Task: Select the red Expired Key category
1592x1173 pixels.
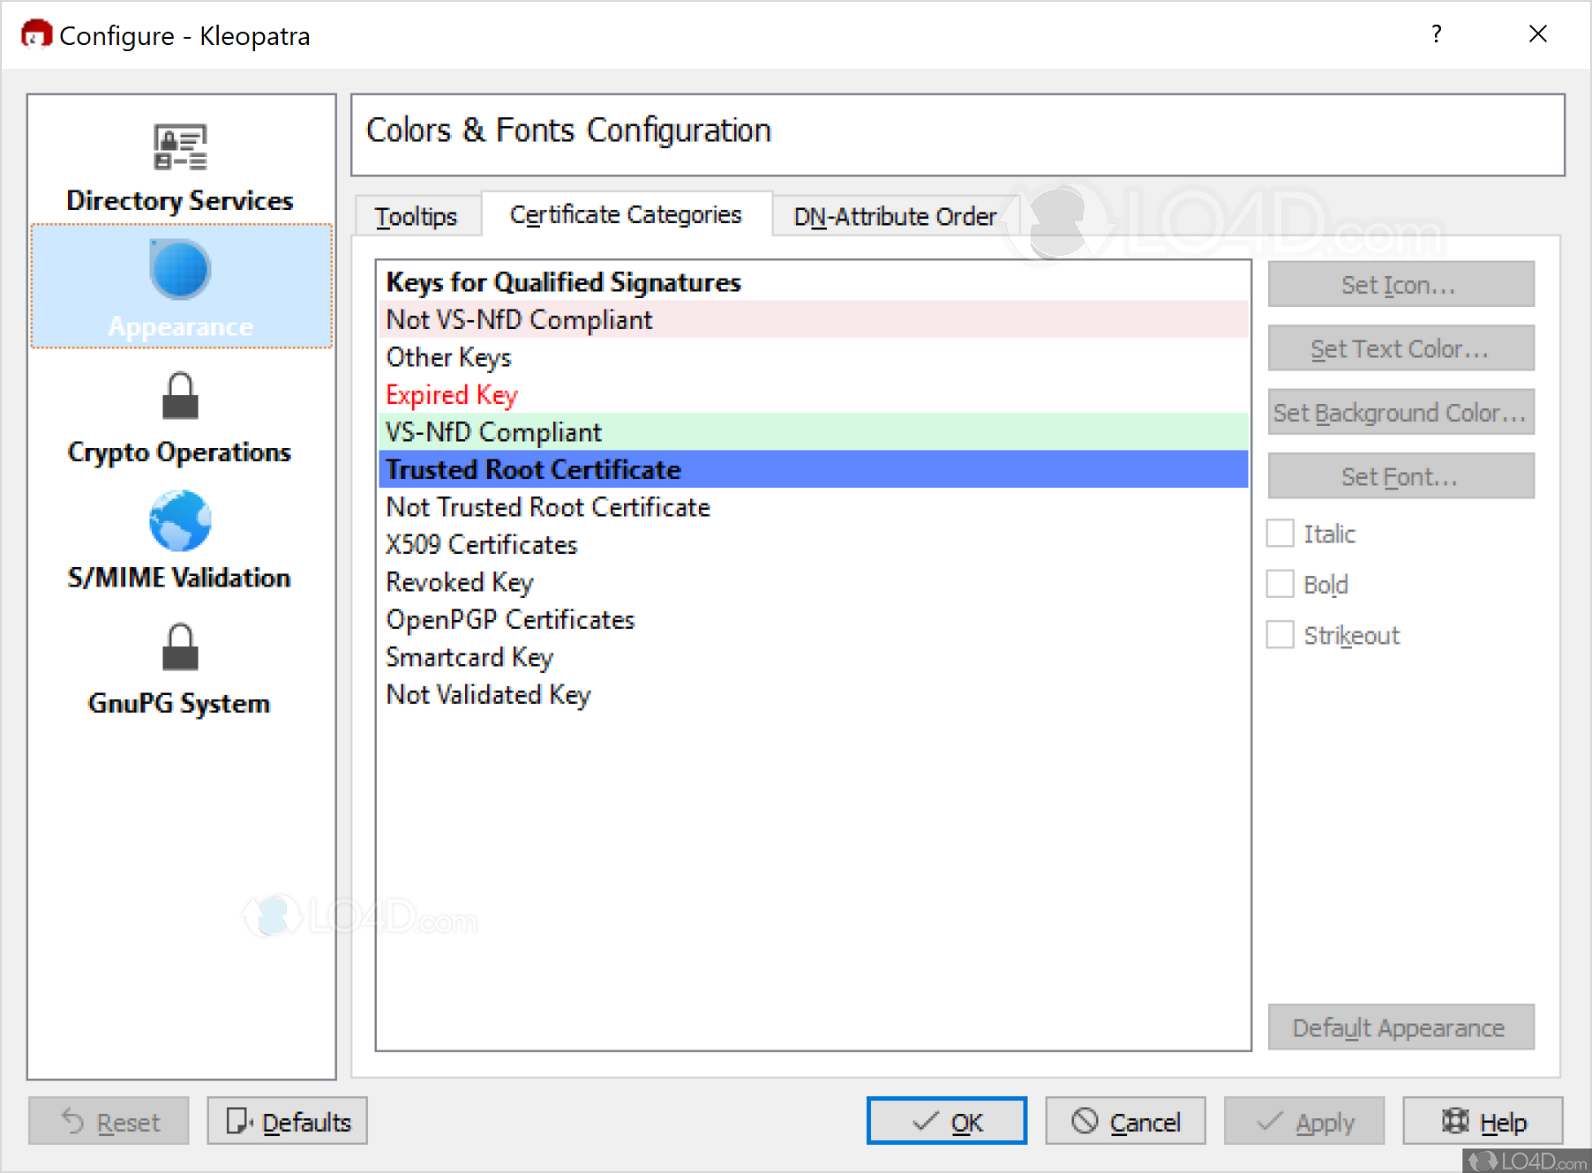Action: point(452,395)
